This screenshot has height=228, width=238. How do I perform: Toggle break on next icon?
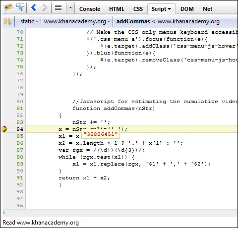click(8, 22)
